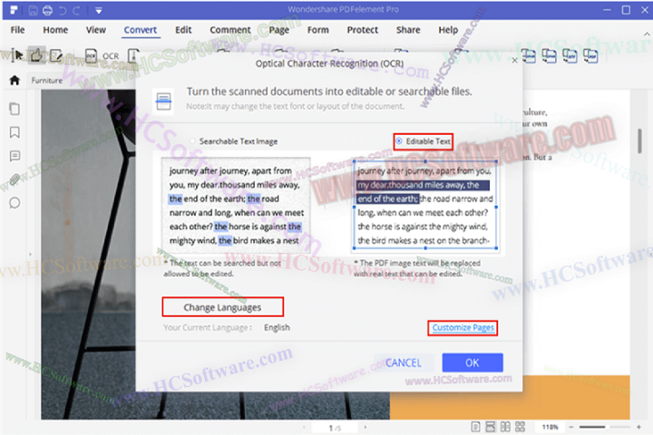Image resolution: width=653 pixels, height=435 pixels.
Task: Click the zoom slider in status bar
Action: (605, 427)
